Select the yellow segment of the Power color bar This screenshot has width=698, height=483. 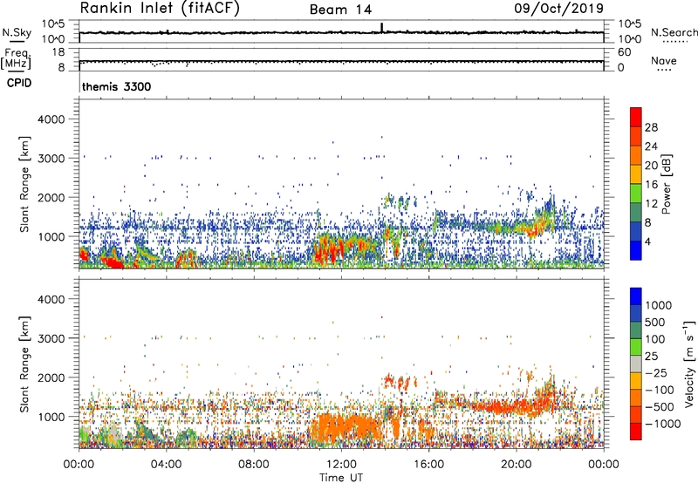pos(636,173)
